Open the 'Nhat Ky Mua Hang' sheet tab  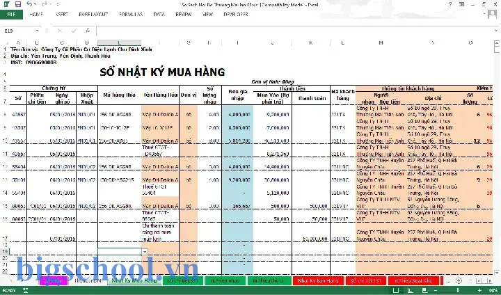pyautogui.click(x=134, y=280)
